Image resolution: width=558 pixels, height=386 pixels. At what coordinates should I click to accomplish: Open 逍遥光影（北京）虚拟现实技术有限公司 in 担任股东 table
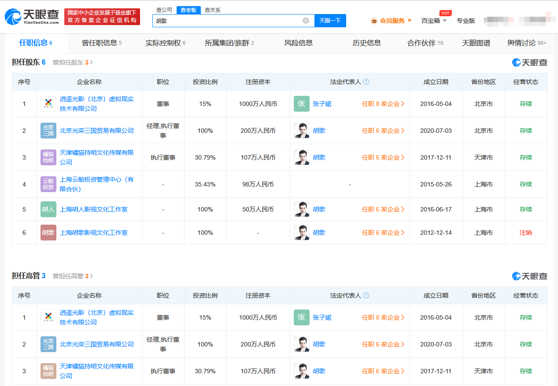pos(97,104)
